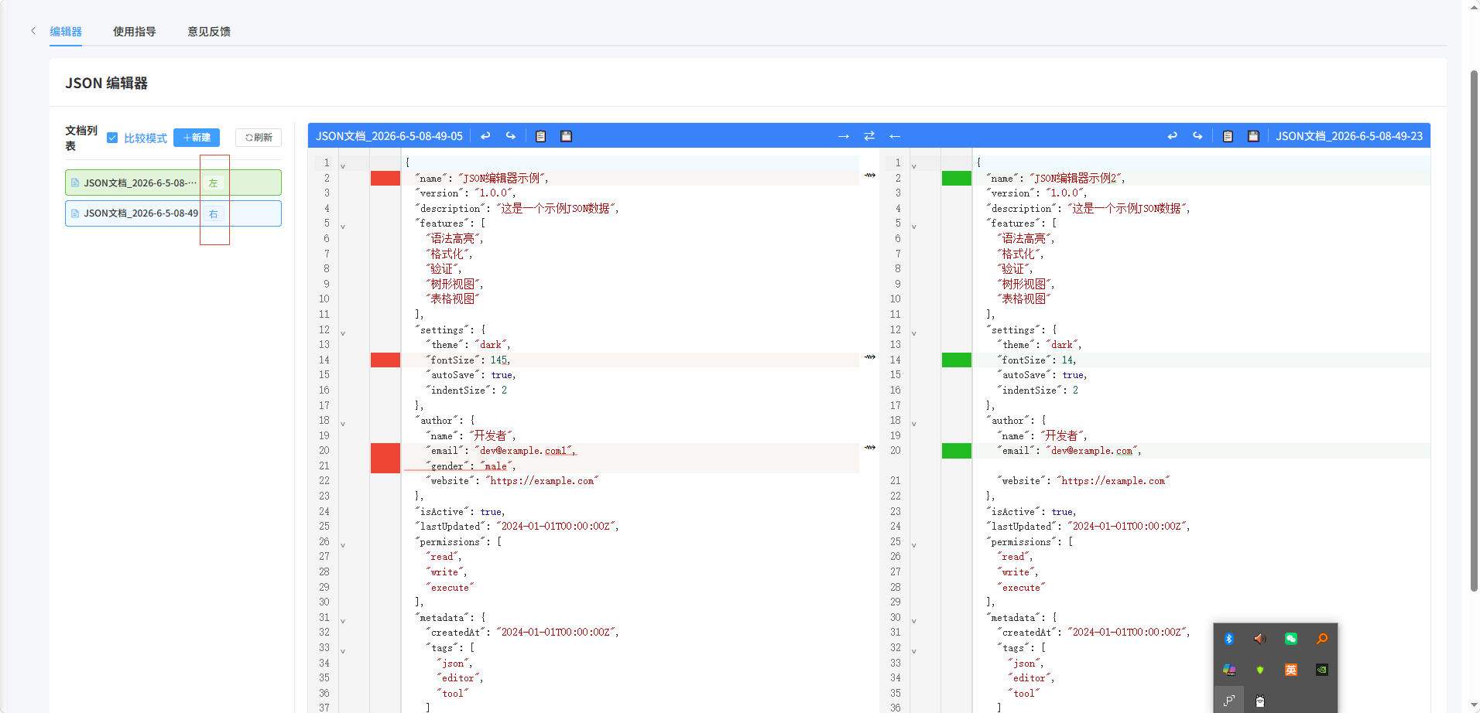Save the right JSON document
The width and height of the screenshot is (1480, 713).
coord(1253,136)
